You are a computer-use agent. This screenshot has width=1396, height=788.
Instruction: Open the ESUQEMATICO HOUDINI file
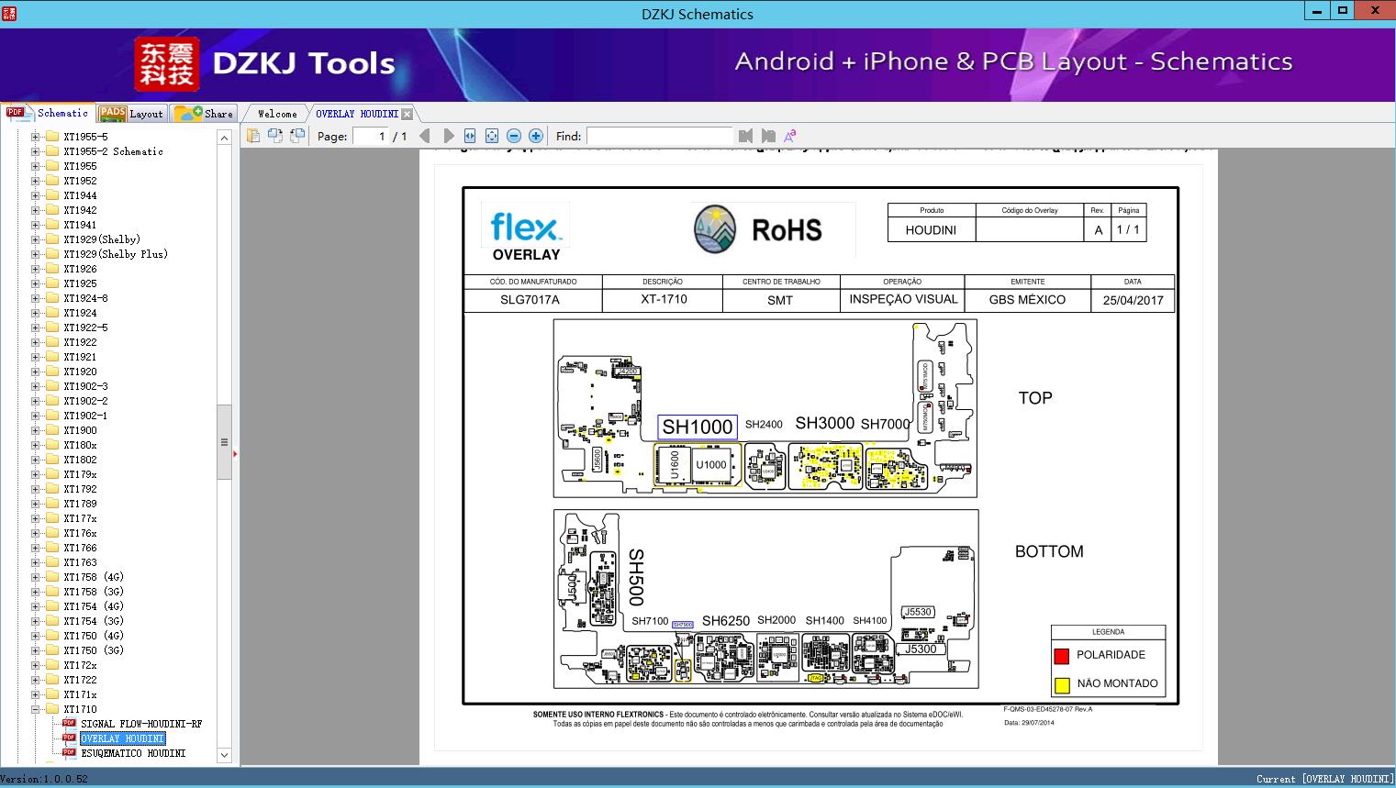pos(133,753)
